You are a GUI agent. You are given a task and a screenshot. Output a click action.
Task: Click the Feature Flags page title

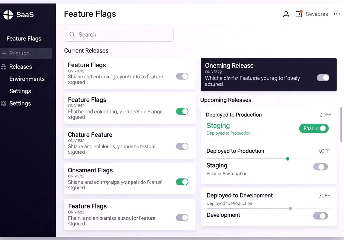(90, 14)
